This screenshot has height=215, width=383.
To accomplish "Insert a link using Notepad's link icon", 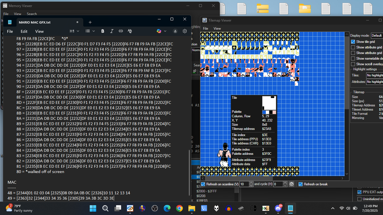I will tap(121, 31).
